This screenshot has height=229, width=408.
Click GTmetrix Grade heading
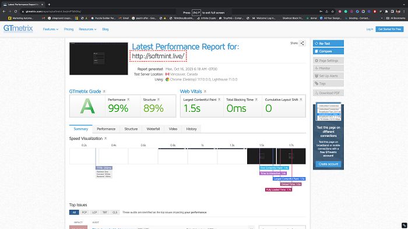(85, 91)
